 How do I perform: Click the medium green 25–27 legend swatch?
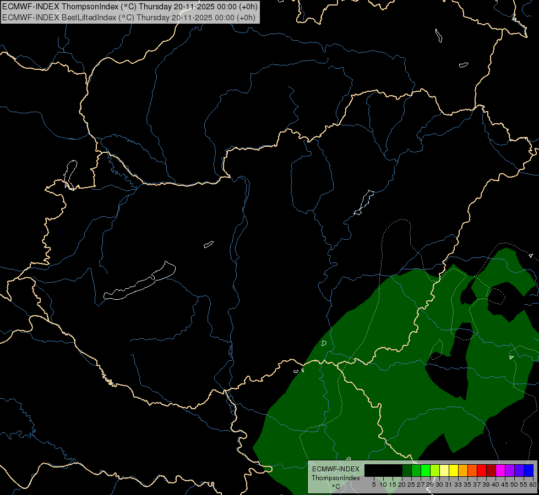pos(416,470)
